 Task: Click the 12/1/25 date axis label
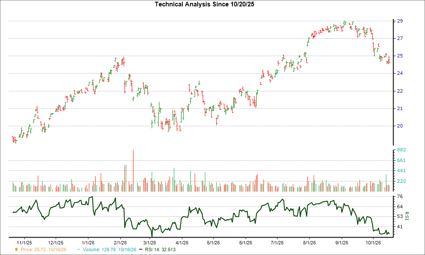(x=56, y=243)
